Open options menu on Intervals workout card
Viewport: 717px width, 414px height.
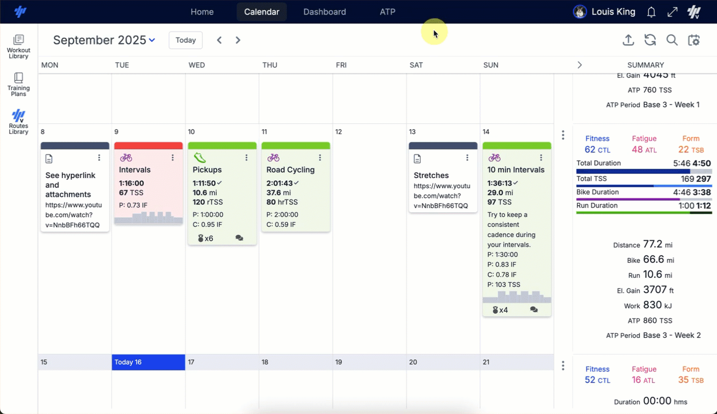point(173,158)
